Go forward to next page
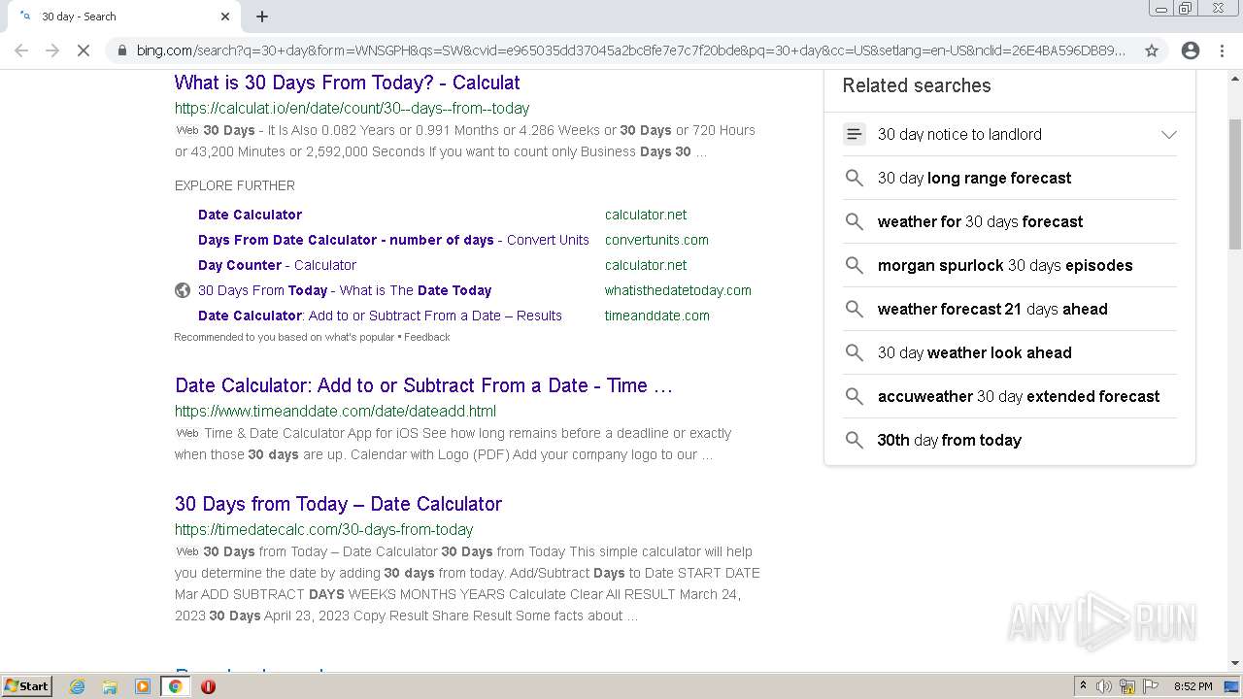 tap(52, 50)
